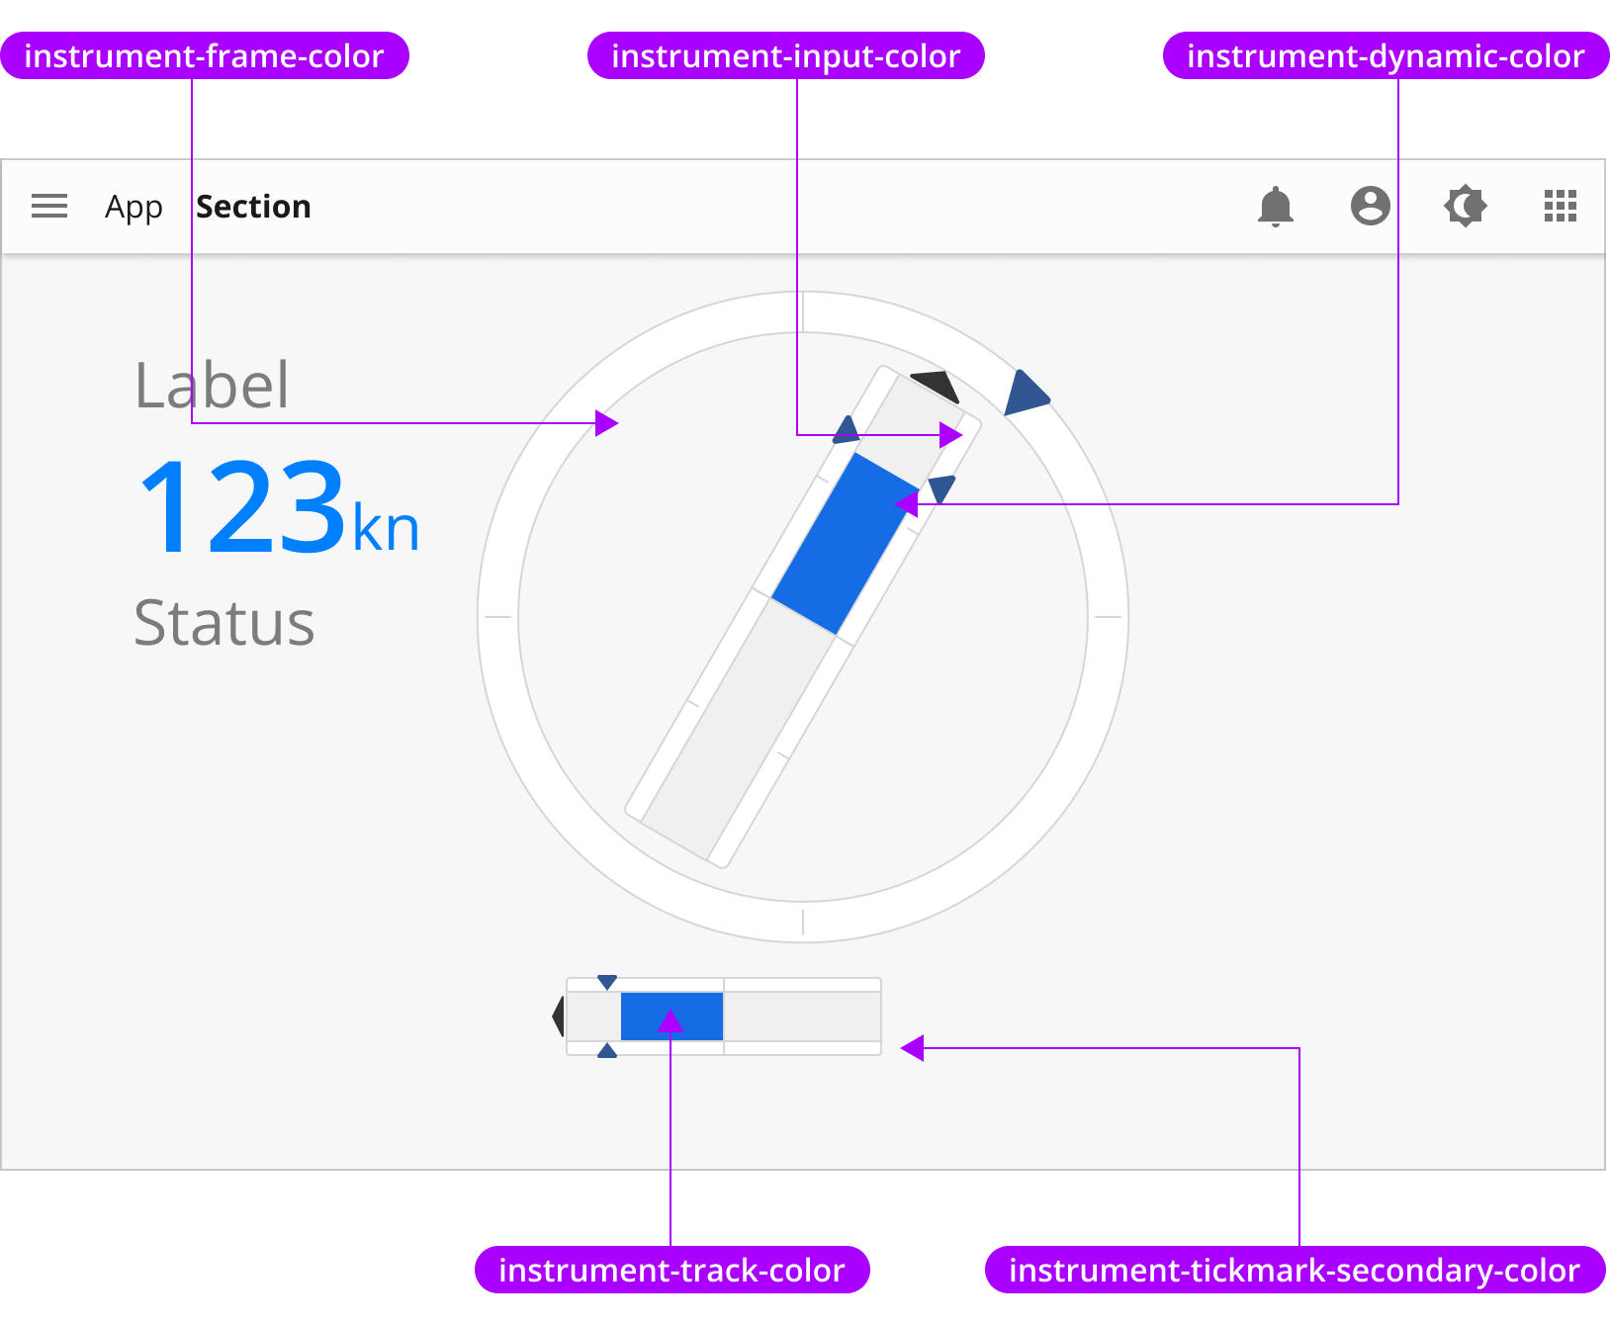Screen dimensions: 1610x1325
Task: Click the 123 value readout
Action: click(x=243, y=506)
